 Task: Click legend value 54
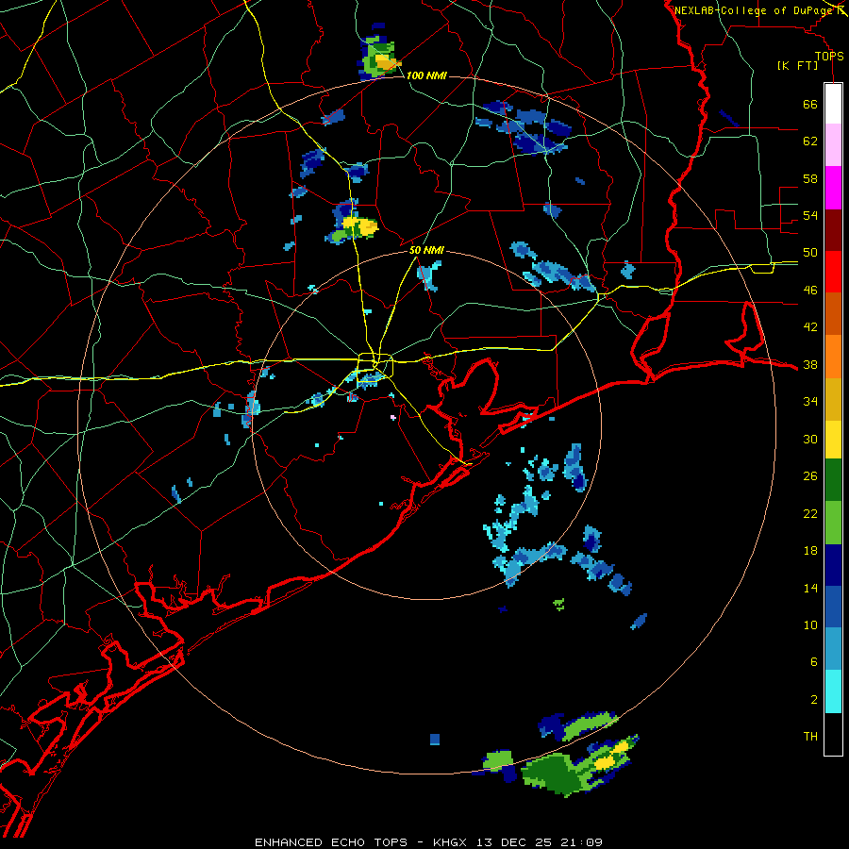[x=810, y=215]
